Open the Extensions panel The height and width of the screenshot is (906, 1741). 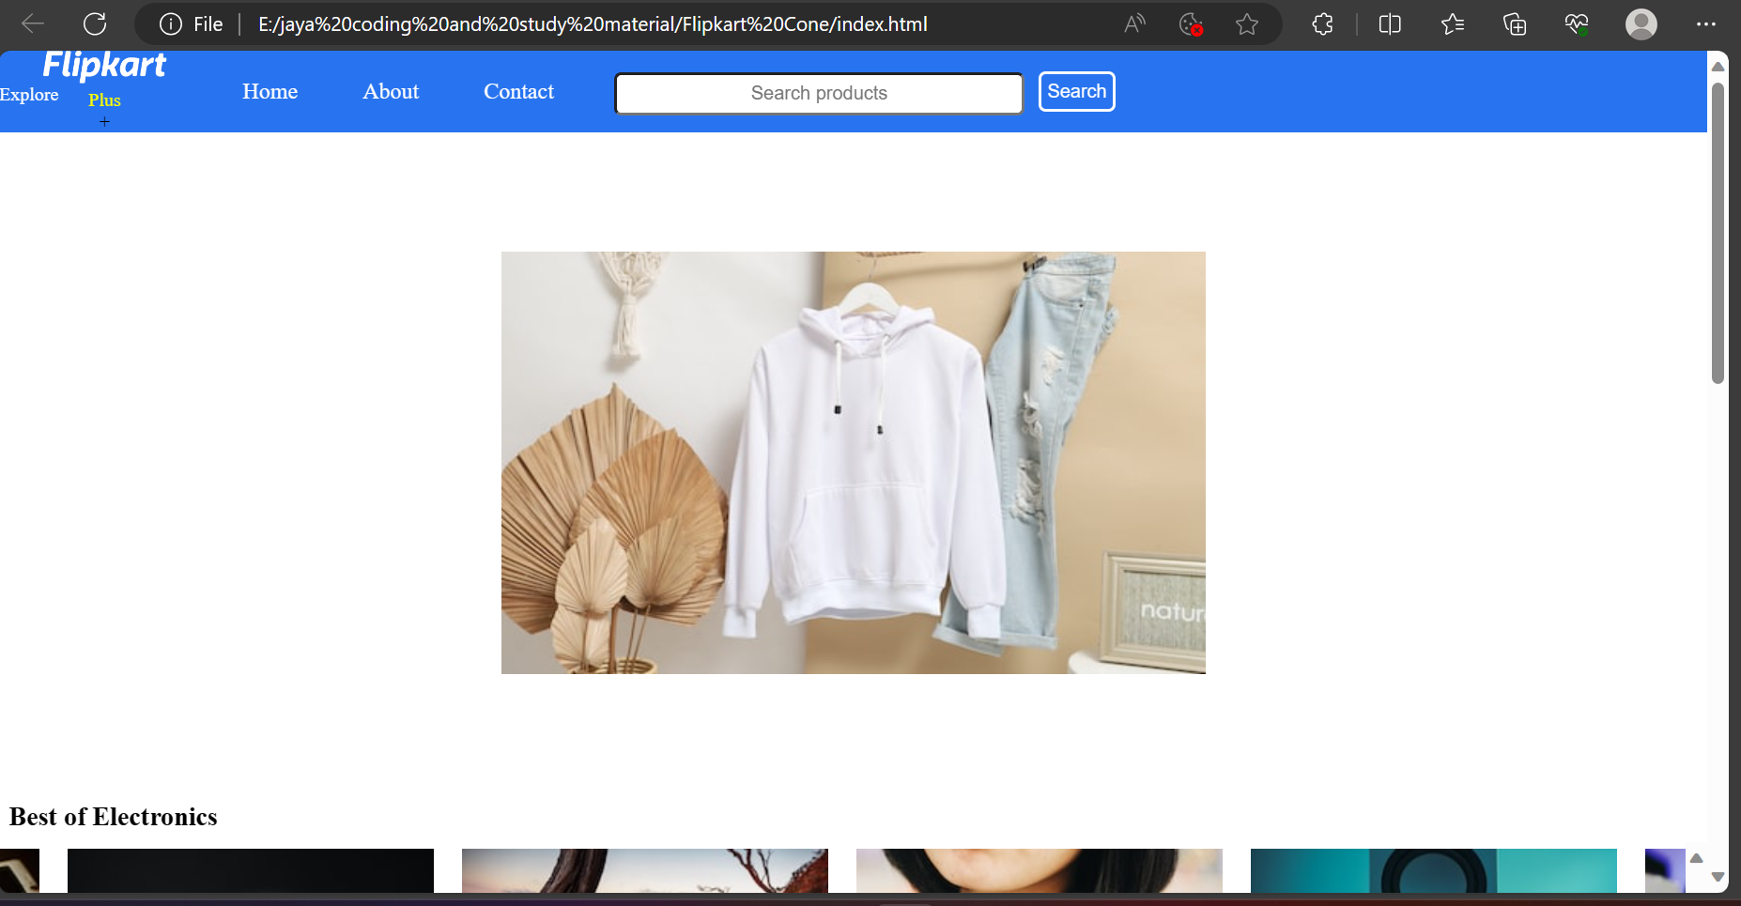click(x=1324, y=23)
